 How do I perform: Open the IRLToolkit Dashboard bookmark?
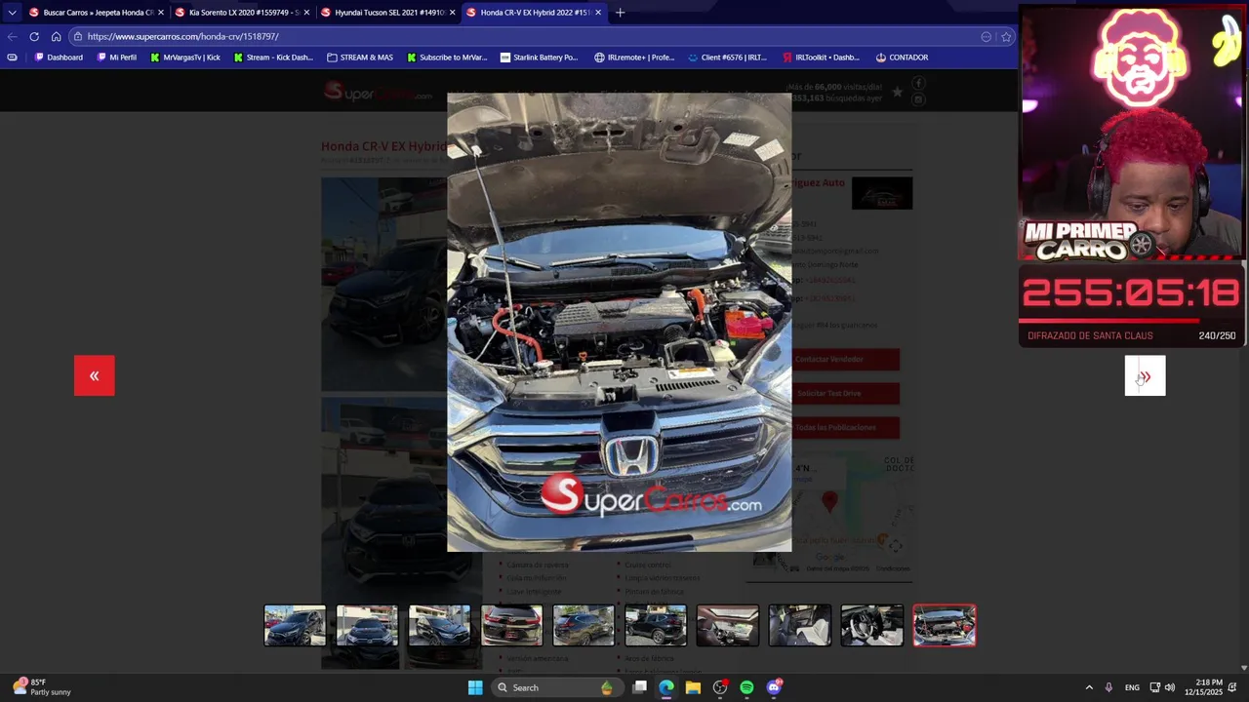pos(821,58)
